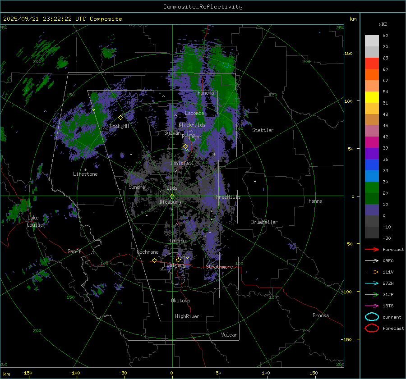Select the yellow diamond marker below Cochrane

pos(155,260)
